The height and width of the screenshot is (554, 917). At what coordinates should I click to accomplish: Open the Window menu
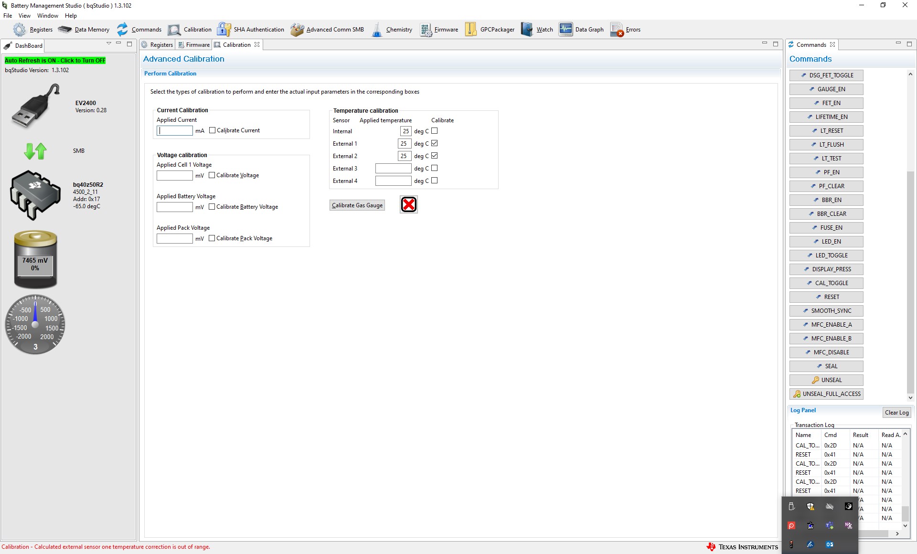(48, 16)
